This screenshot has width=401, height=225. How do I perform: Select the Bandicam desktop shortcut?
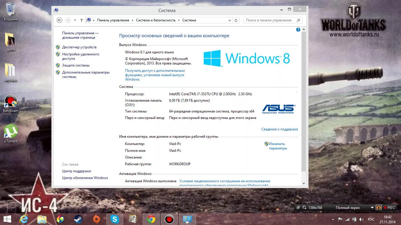11,103
